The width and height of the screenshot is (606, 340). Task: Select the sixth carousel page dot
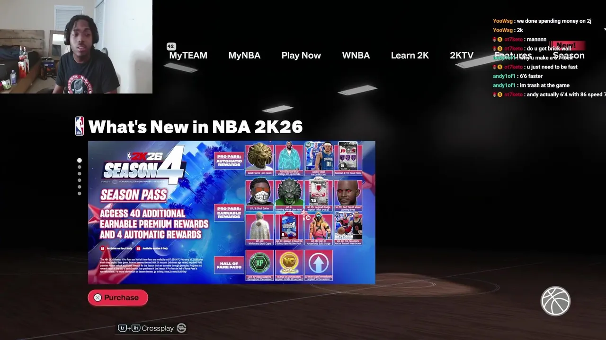[x=79, y=193]
